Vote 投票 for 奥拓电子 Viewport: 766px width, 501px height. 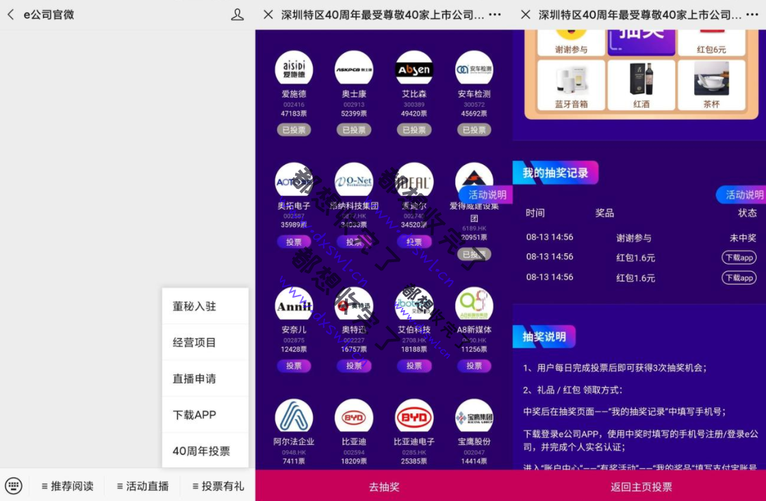pyautogui.click(x=294, y=242)
